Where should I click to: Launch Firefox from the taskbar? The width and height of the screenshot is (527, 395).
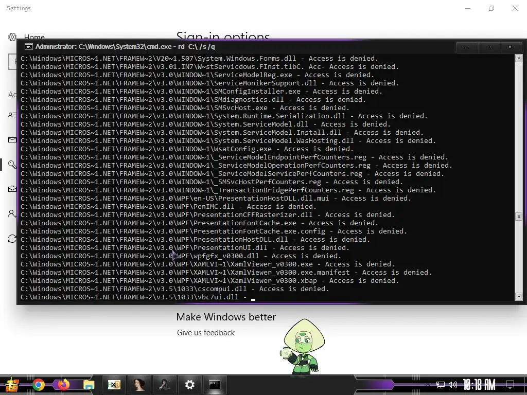pyautogui.click(x=63, y=384)
